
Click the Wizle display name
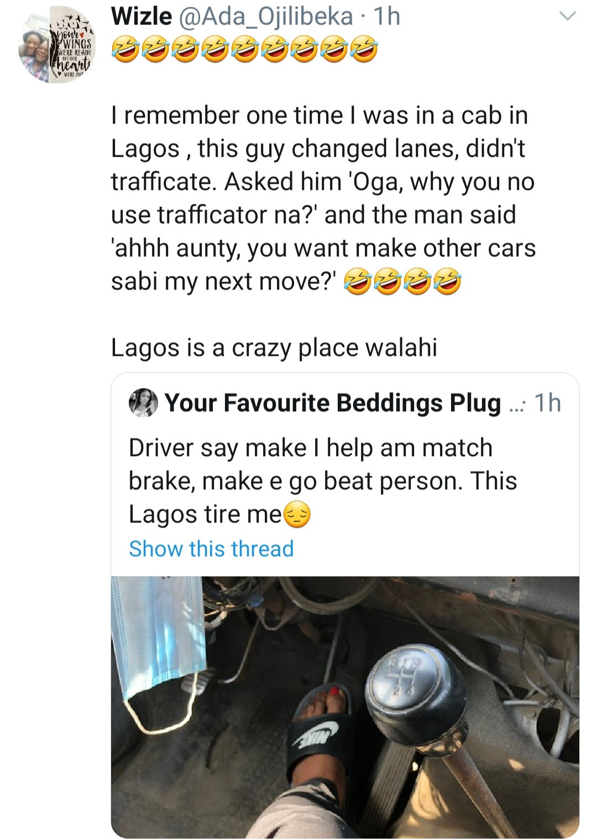142,17
